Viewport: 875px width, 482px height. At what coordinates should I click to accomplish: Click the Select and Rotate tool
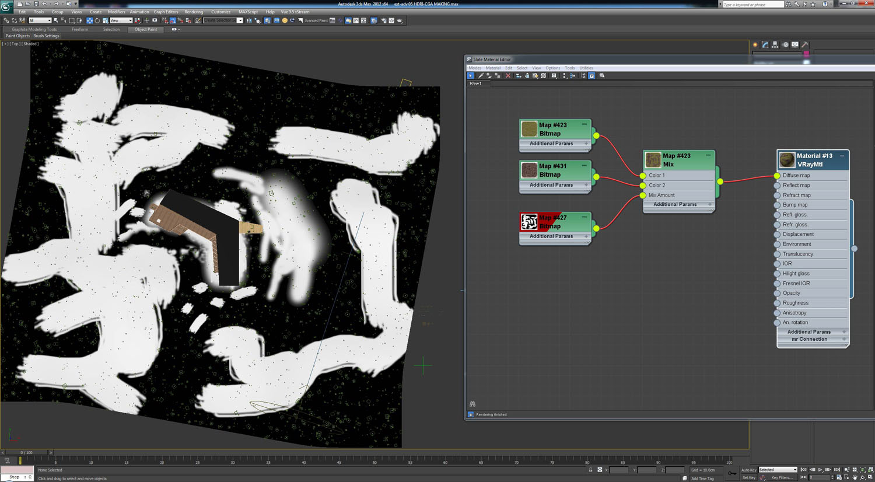pos(97,20)
